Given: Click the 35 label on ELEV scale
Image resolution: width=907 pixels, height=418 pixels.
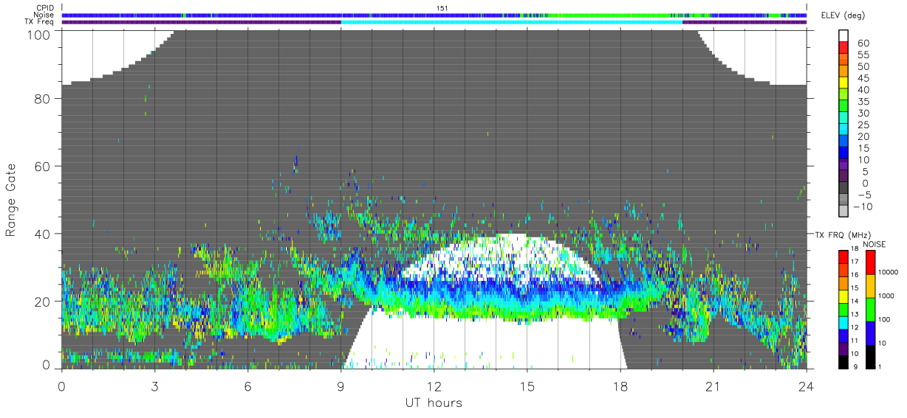Looking at the screenshot, I should coord(863,102).
